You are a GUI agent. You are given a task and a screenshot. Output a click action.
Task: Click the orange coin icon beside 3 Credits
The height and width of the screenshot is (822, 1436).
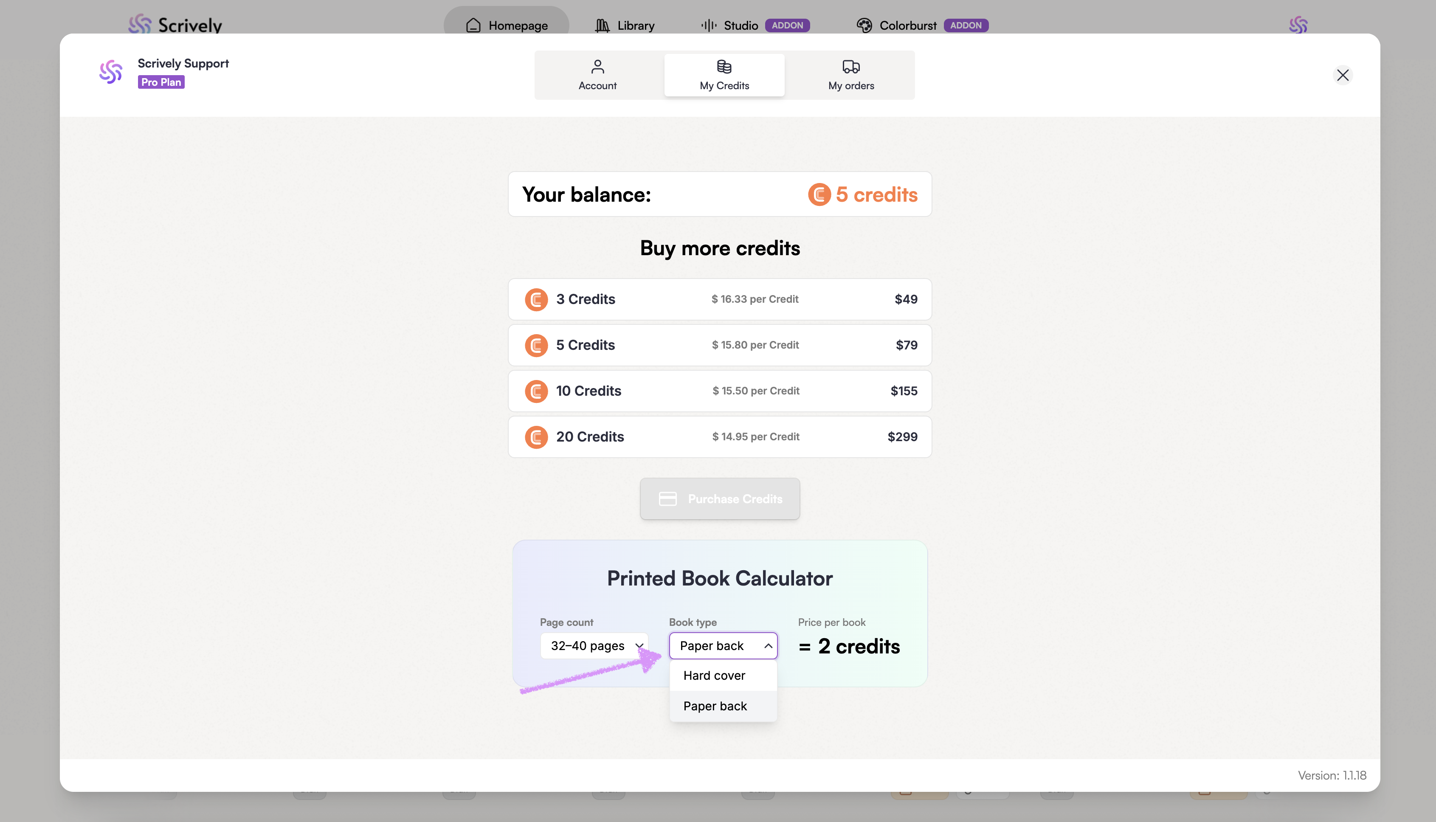pyautogui.click(x=536, y=299)
